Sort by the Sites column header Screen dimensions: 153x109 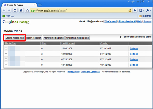[x=44, y=43]
